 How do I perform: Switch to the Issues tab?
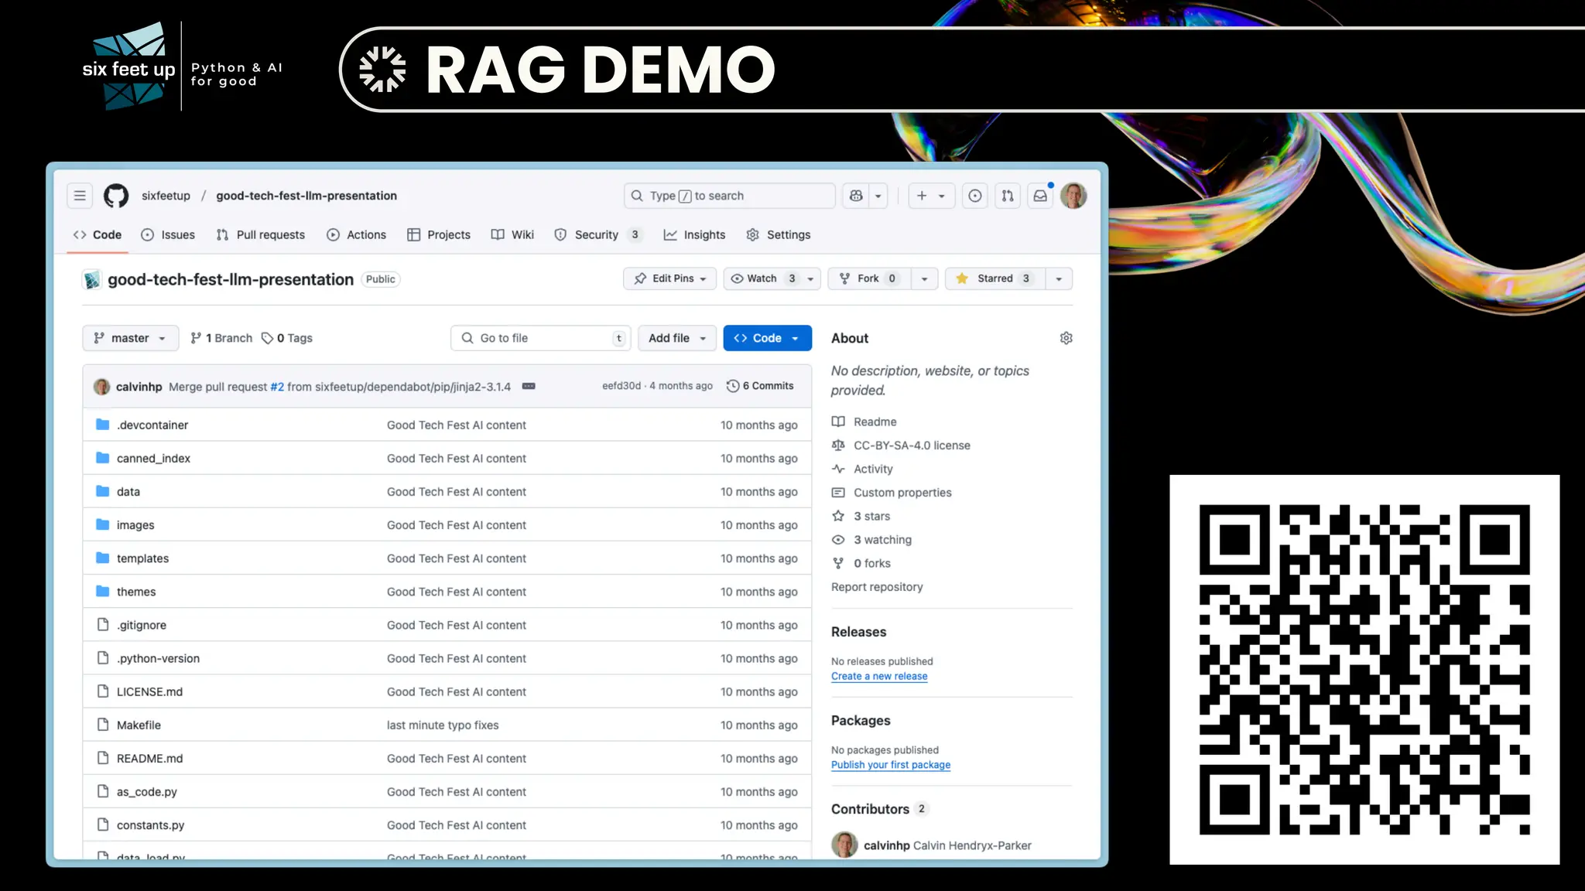tap(168, 234)
